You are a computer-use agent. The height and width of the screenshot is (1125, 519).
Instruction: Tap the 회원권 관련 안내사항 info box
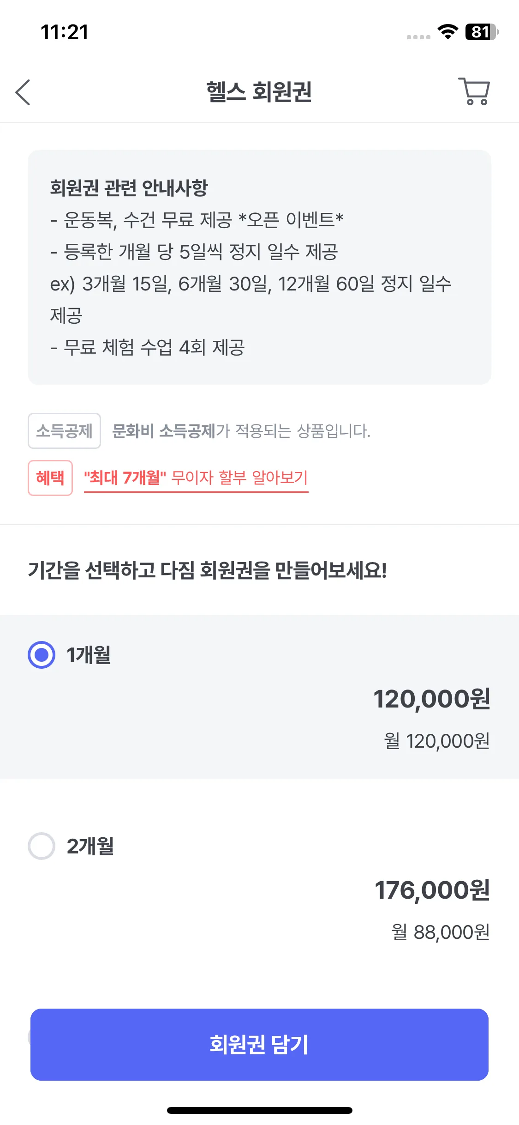pyautogui.click(x=259, y=267)
